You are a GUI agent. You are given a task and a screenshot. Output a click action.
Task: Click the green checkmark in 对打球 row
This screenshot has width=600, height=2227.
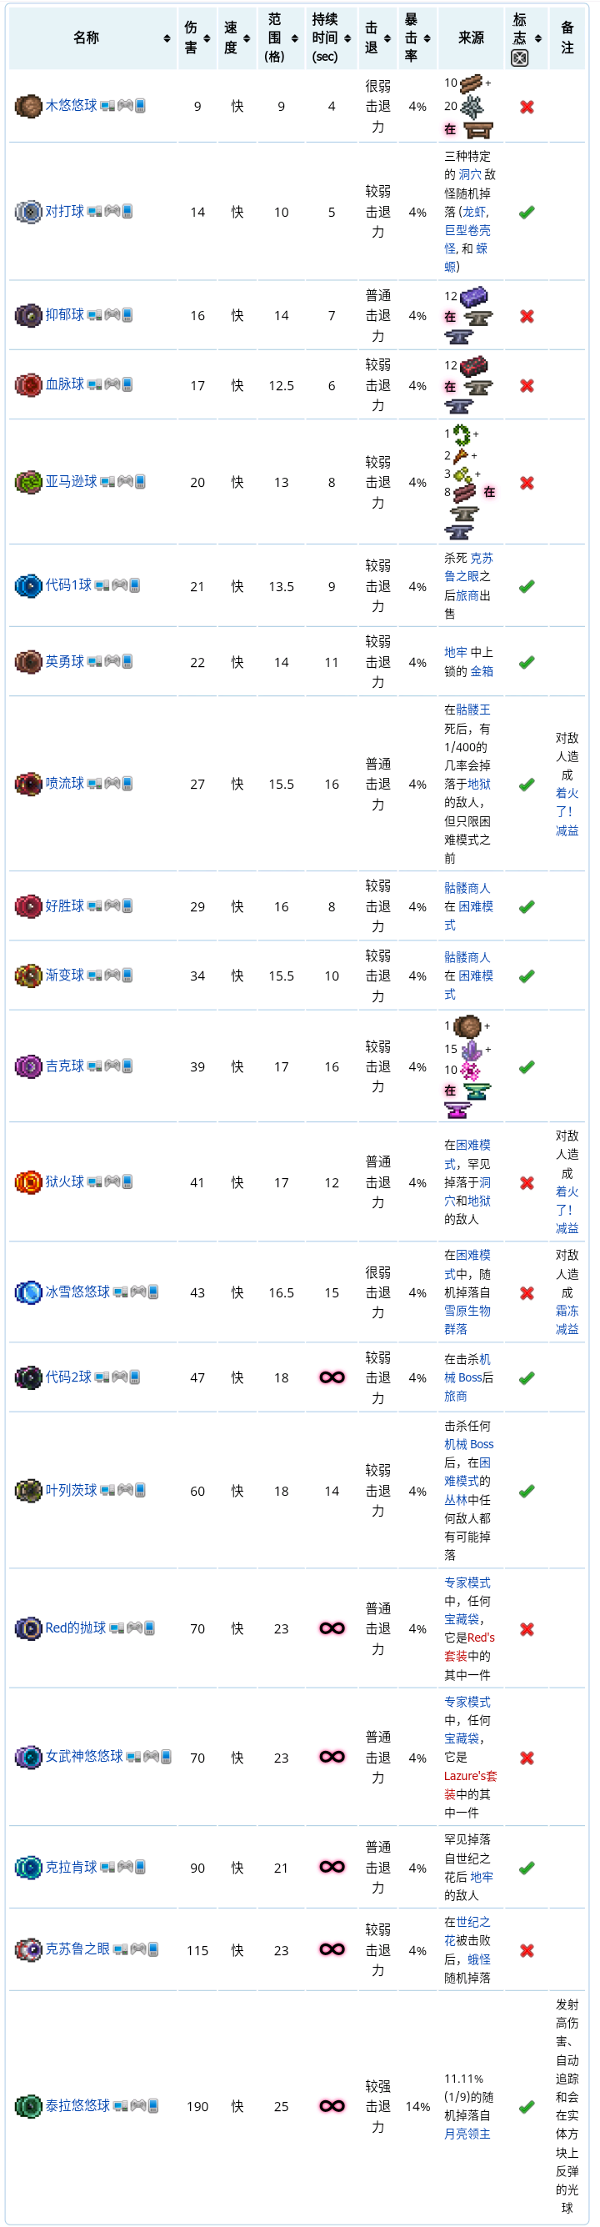coord(527,212)
